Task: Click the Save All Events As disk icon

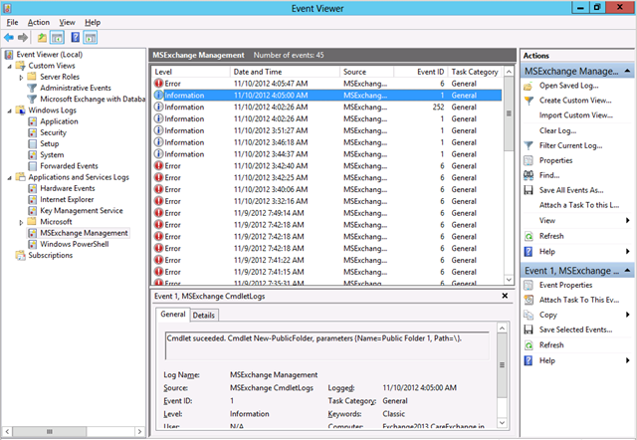Action: 529,190
